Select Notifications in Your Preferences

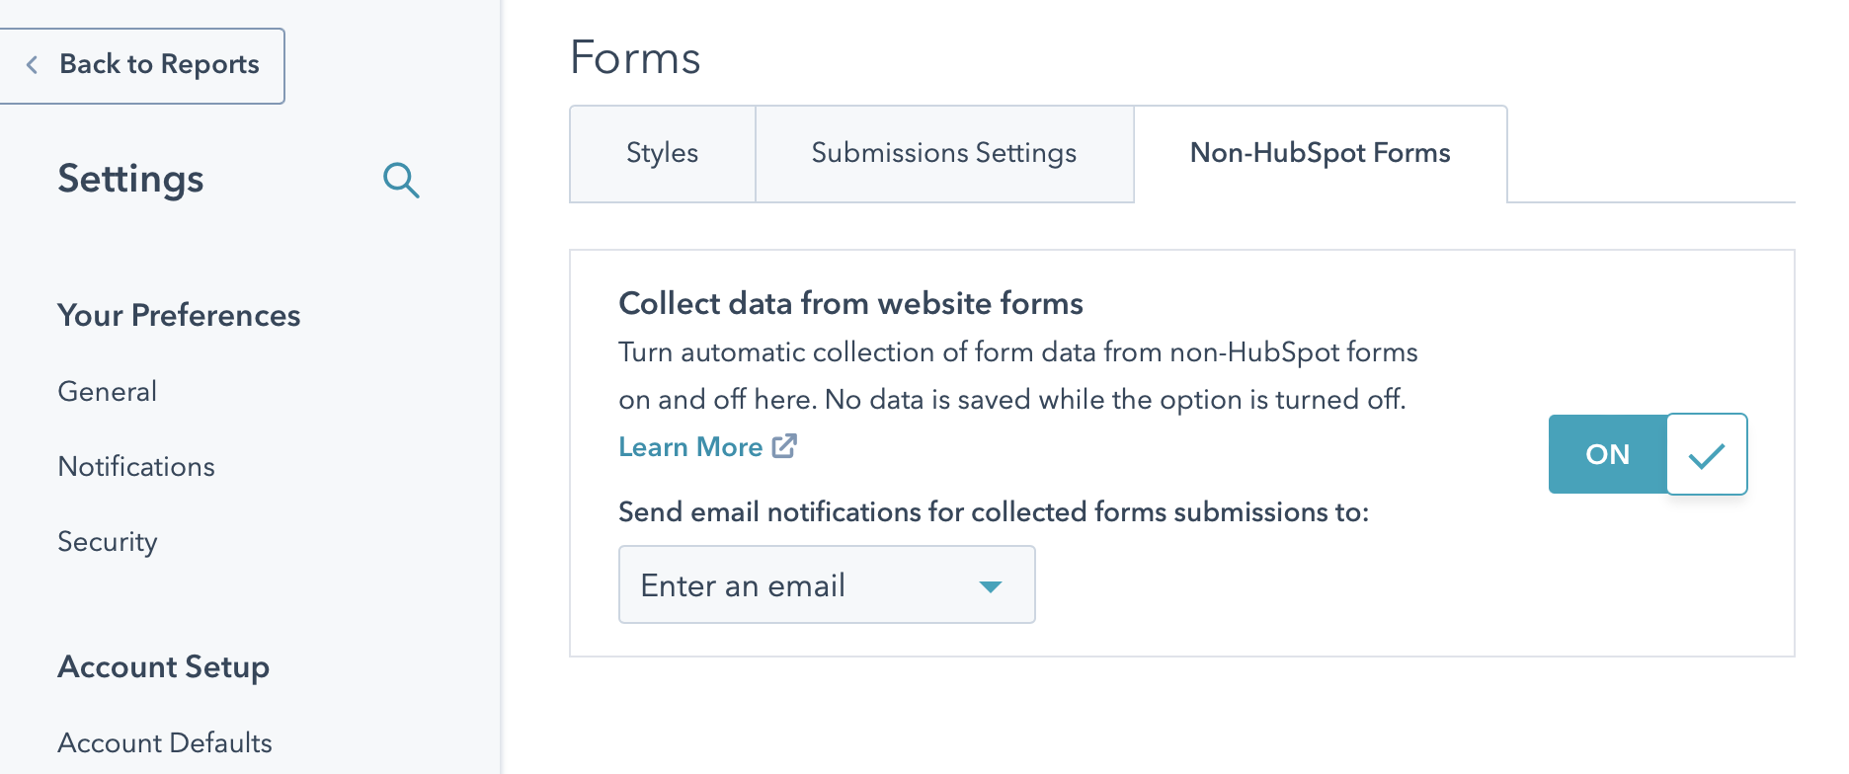(x=136, y=466)
